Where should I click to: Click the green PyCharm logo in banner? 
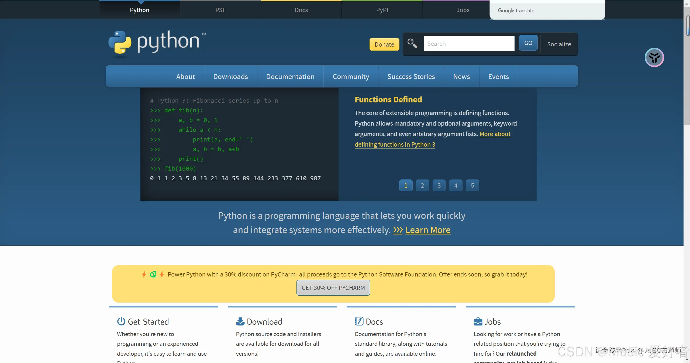pyautogui.click(x=153, y=274)
